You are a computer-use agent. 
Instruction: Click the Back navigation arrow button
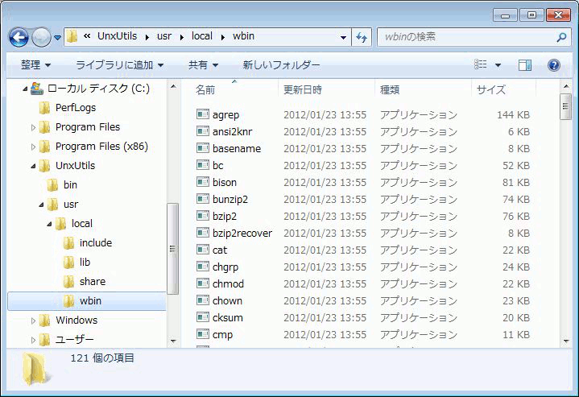coord(19,38)
